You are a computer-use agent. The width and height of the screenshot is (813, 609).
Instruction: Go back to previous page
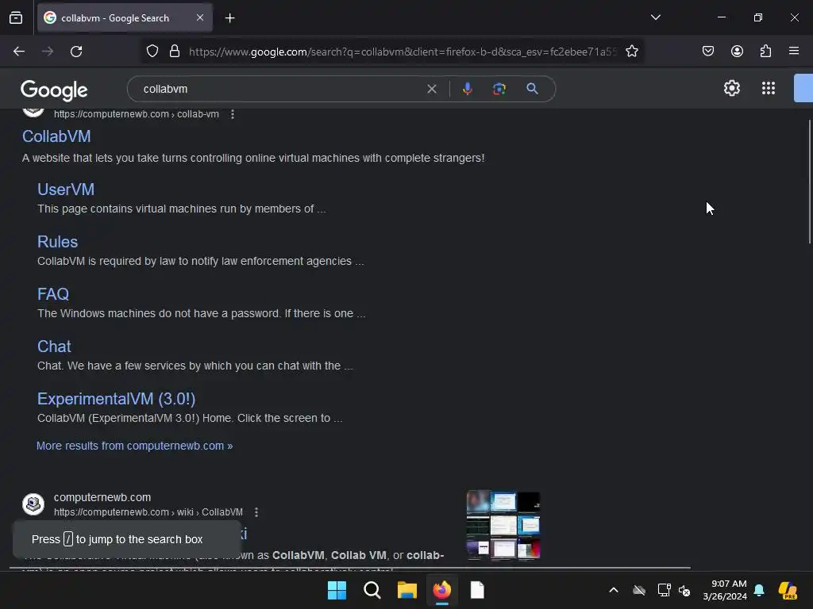[19, 52]
